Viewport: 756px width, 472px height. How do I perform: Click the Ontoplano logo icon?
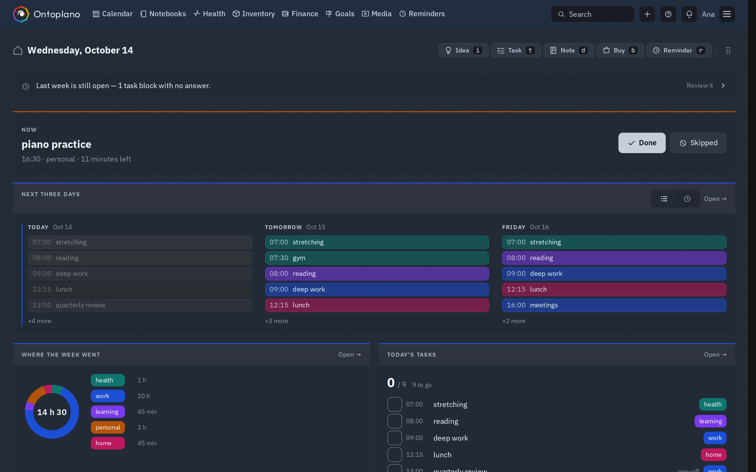pos(21,14)
